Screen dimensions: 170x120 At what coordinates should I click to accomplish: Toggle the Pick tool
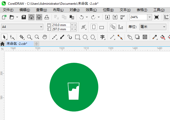[x=4, y=37]
